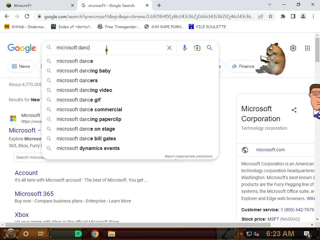The height and width of the screenshot is (240, 320).
Task: Click the horizontal scrollbar thumb
Action: pos(138,225)
